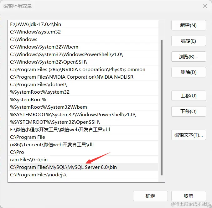212x208 pixels.
Task: Click the 编辑(E) button
Action: (189, 41)
